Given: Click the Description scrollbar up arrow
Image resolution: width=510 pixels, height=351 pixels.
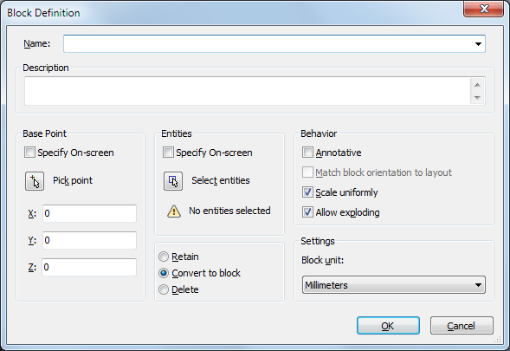Looking at the screenshot, I should coord(477,85).
